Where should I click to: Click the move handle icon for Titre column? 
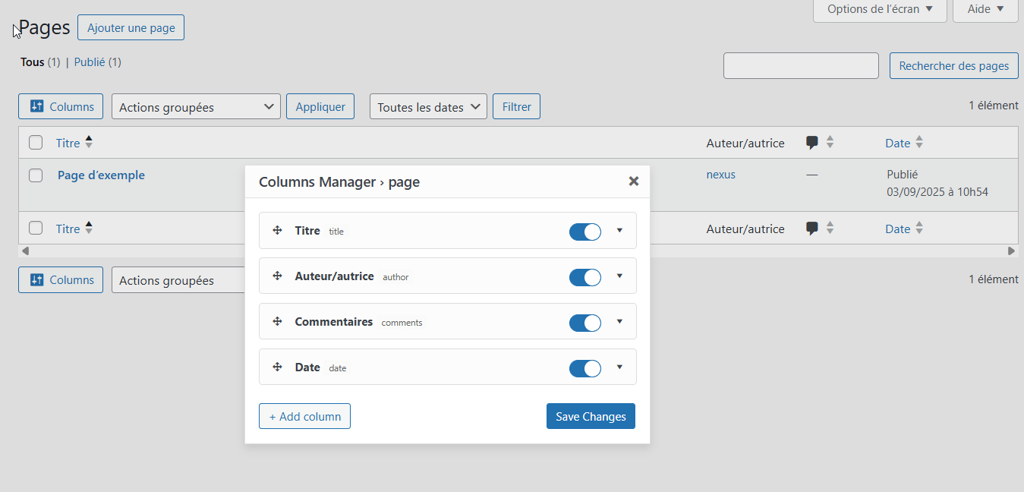pyautogui.click(x=278, y=230)
